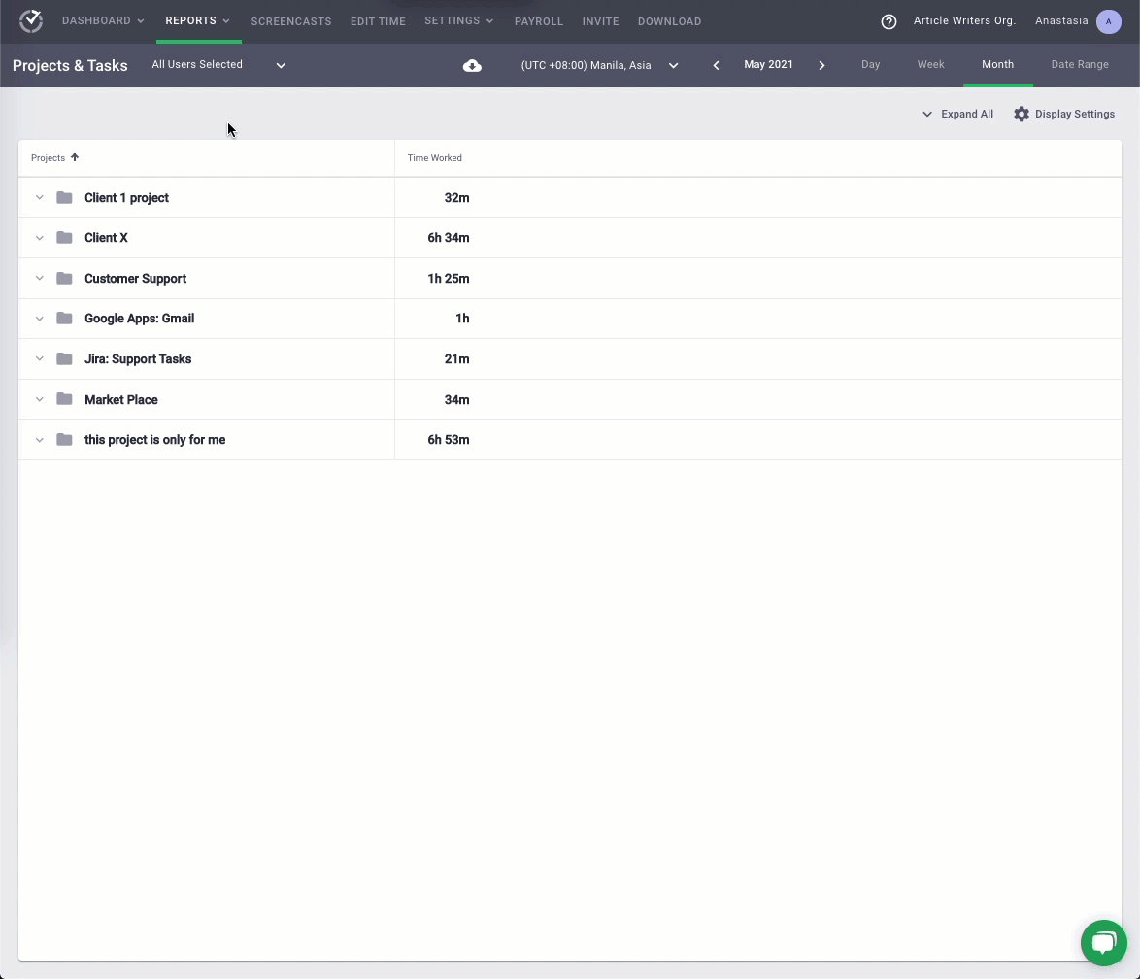The image size is (1140, 979).
Task: Expand the Client 1 project row
Action: [x=40, y=197]
